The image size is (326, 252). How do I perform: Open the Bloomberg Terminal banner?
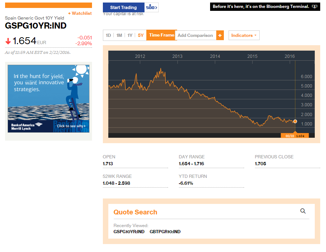265,7
